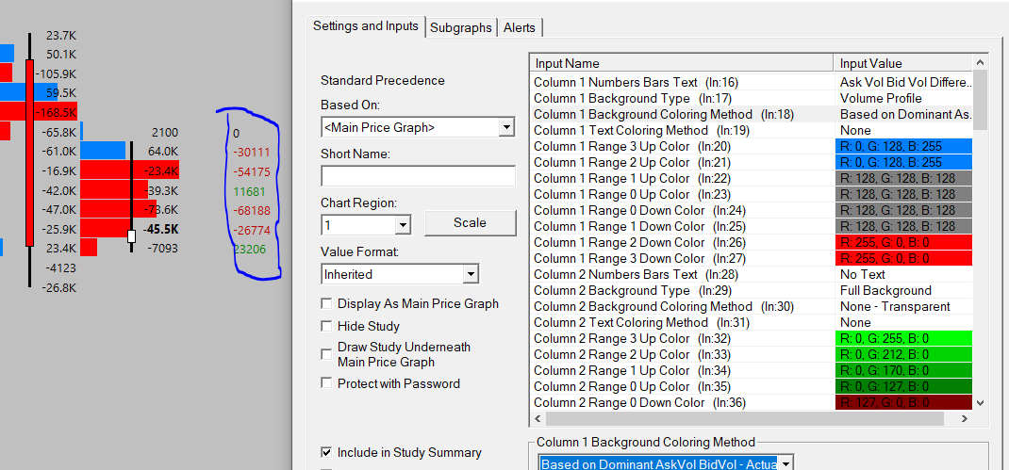Viewport: 1009px width, 470px height.
Task: Click the Input Name column header
Action: click(681, 63)
